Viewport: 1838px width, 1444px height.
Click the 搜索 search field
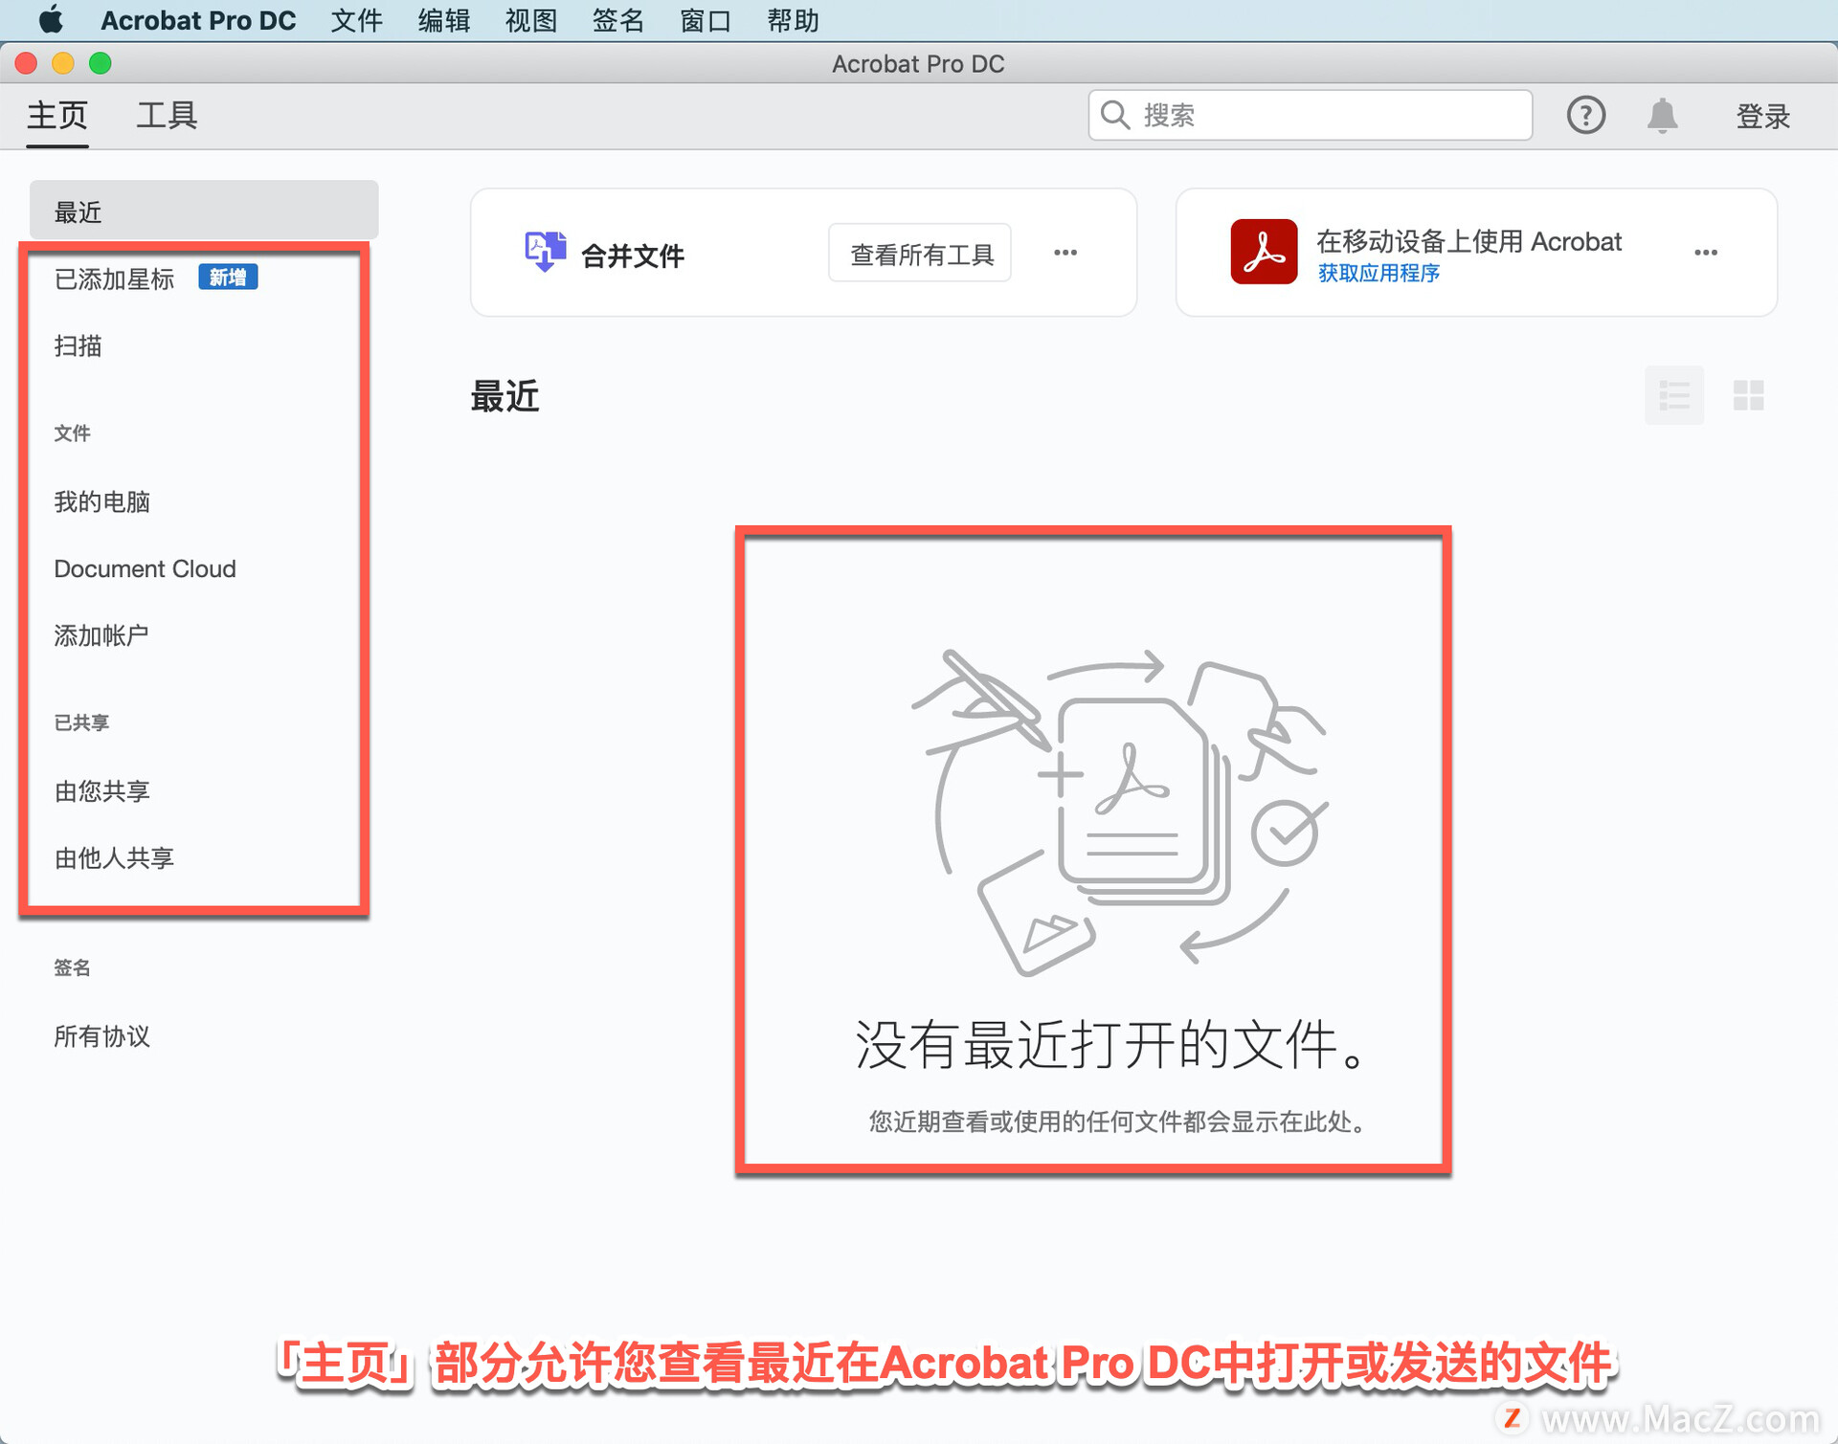1310,116
